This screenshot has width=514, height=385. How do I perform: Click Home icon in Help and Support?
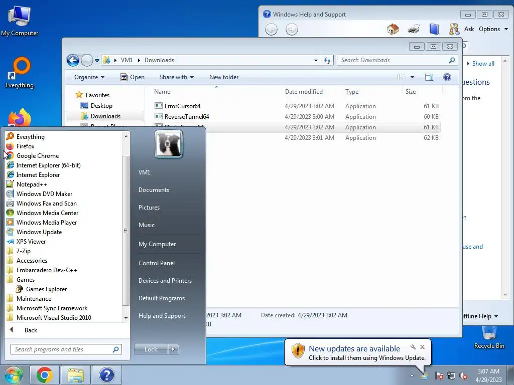[393, 29]
